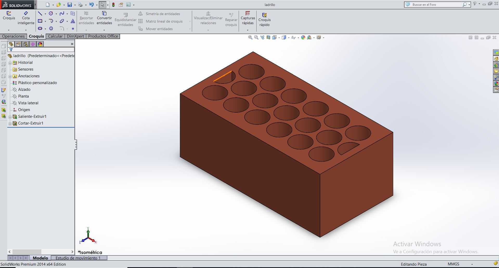Viewport: 499px width, 268px height.
Task: Open the DisplayManager tab icon
Action: 40,44
